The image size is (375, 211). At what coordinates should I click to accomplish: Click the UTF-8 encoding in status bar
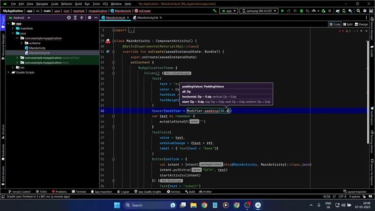click(342, 196)
